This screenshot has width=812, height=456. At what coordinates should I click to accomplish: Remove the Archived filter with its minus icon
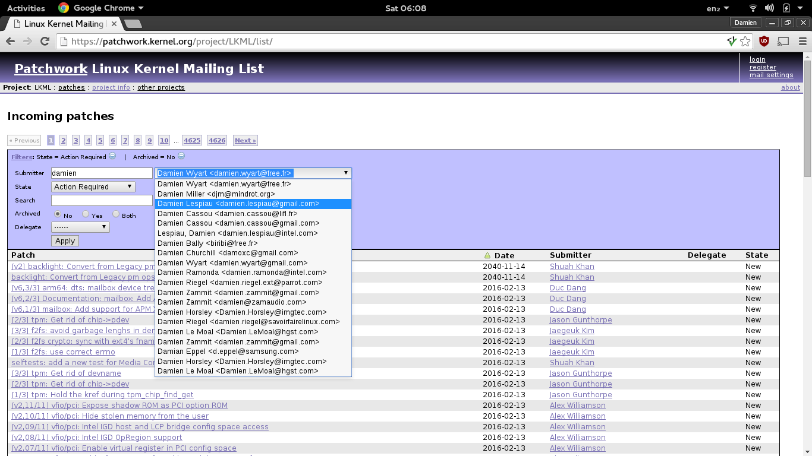[x=181, y=156]
